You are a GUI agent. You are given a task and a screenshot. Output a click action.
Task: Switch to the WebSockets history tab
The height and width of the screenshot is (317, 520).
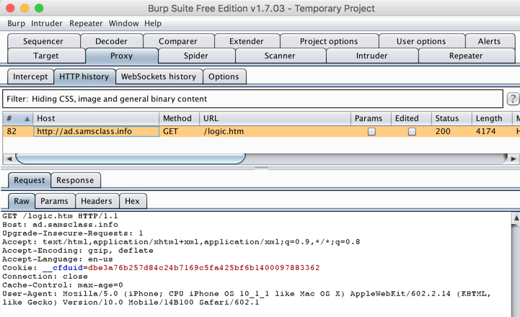tap(158, 76)
